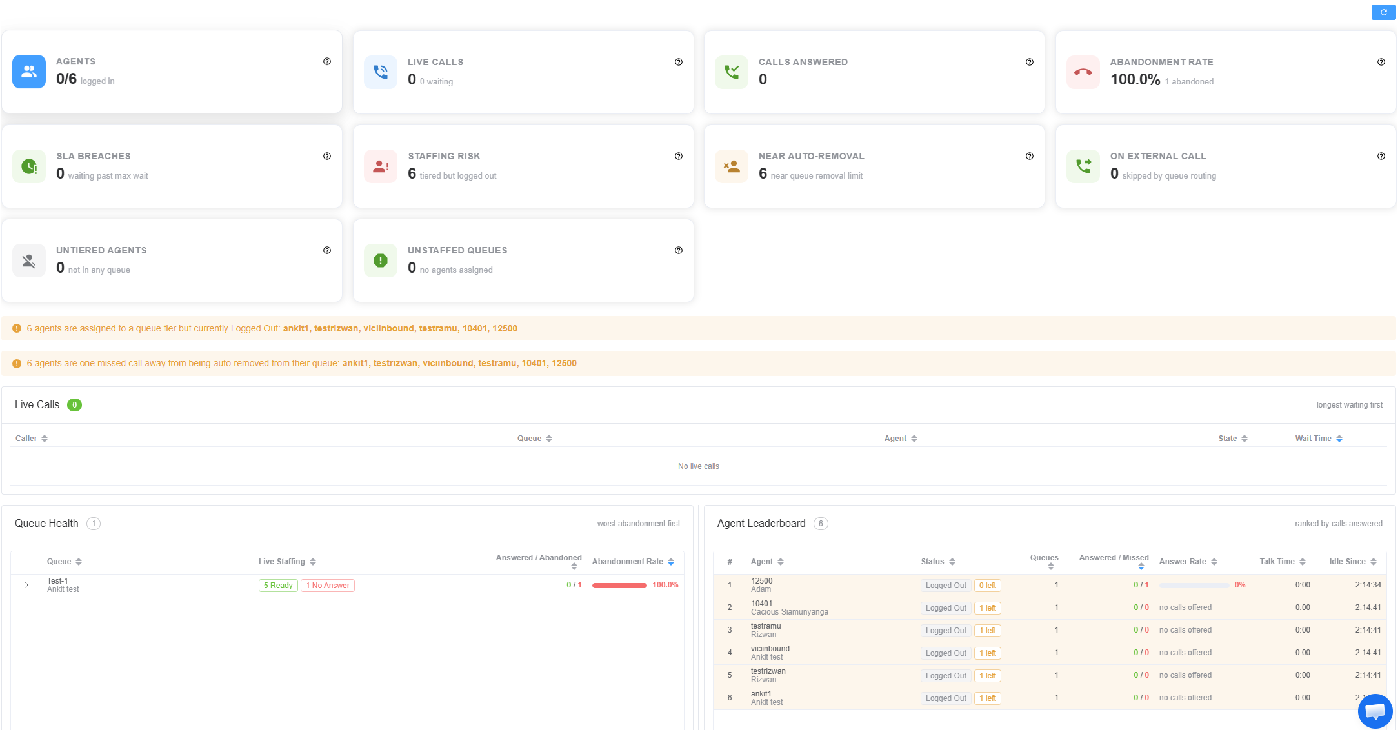This screenshot has height=730, width=1400.
Task: Click answer rate bar for agent 12500
Action: click(1194, 586)
